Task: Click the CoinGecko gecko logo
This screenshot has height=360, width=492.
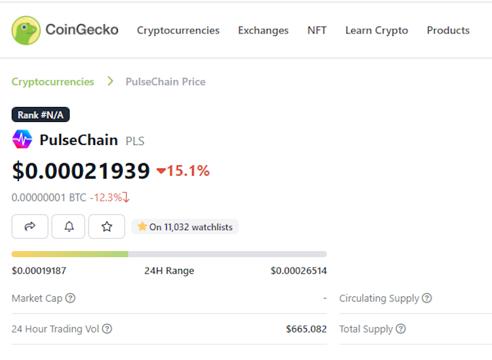Action: tap(26, 30)
